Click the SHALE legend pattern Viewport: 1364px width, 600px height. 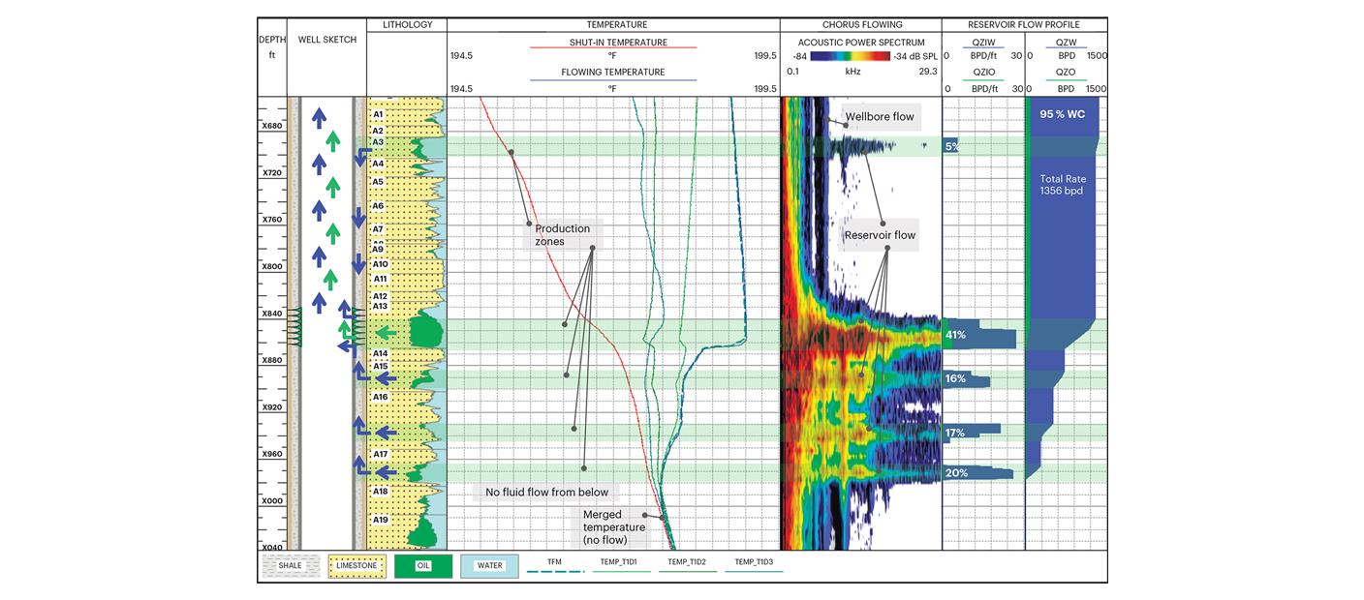(x=291, y=566)
